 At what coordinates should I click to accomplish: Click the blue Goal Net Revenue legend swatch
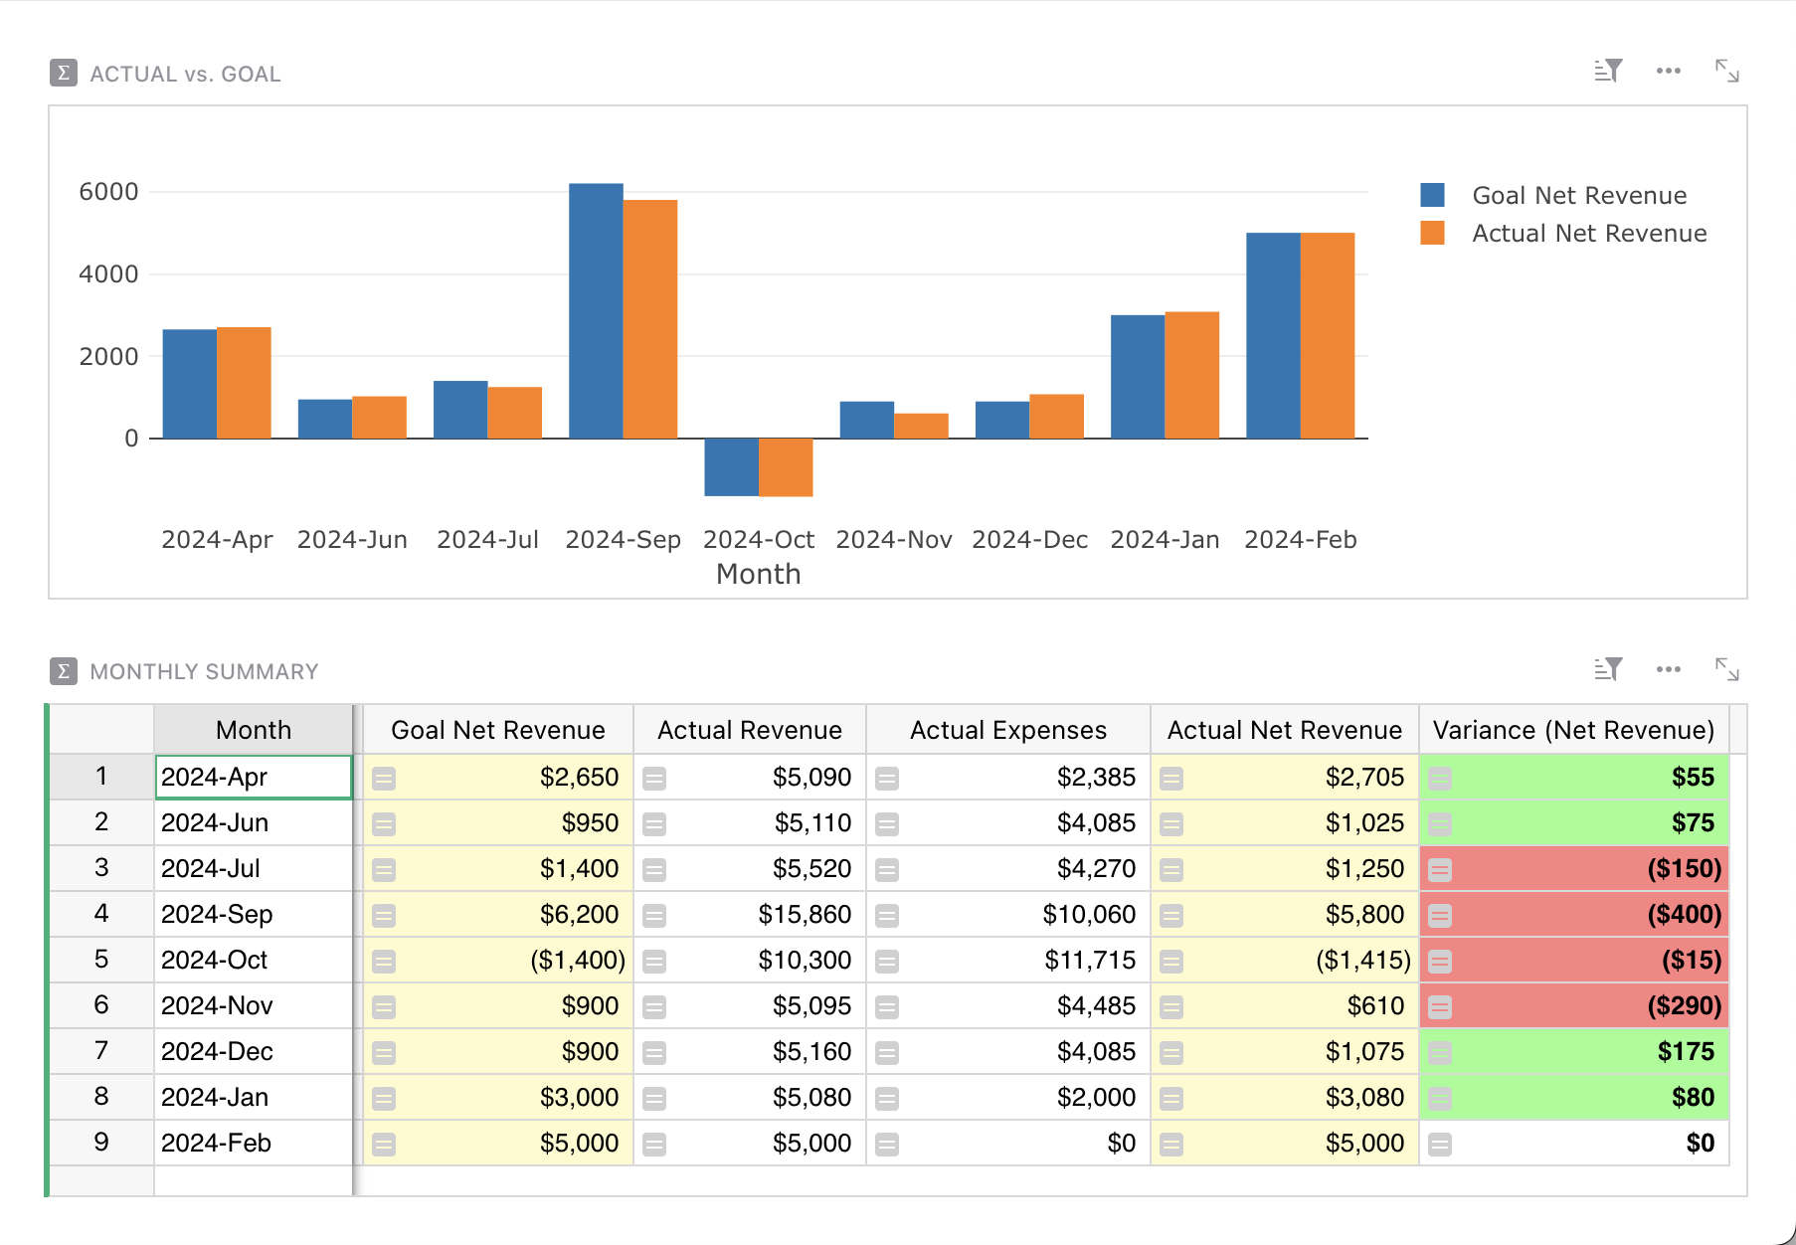[1432, 195]
